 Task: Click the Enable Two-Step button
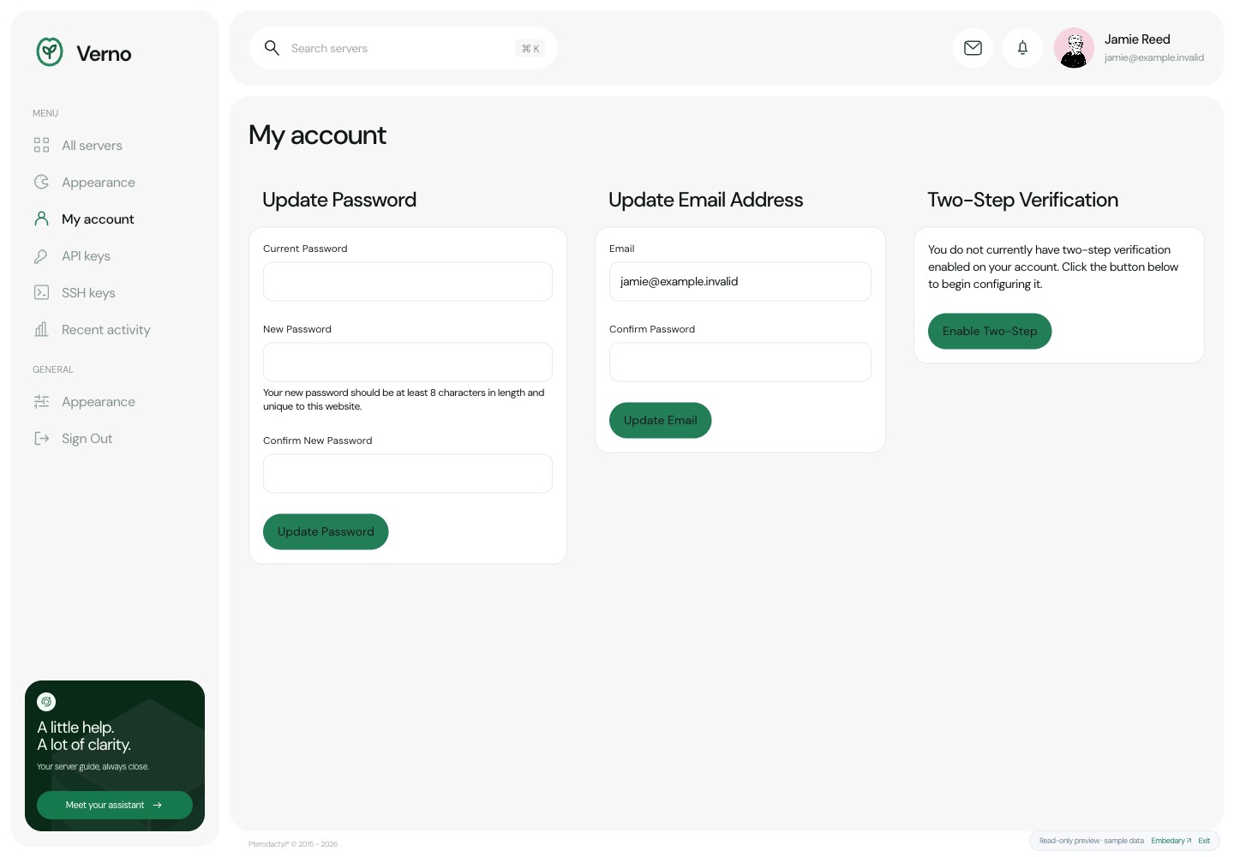coord(990,331)
